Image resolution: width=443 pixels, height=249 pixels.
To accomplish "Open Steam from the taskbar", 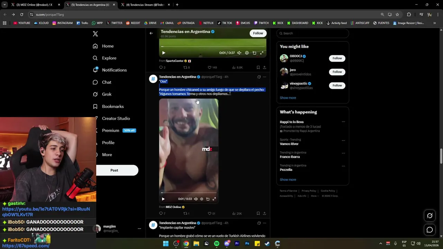I will pos(267,243).
